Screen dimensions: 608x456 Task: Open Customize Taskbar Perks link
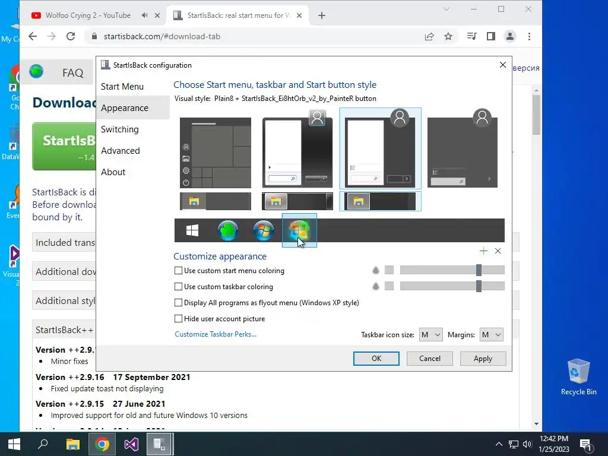(x=216, y=334)
